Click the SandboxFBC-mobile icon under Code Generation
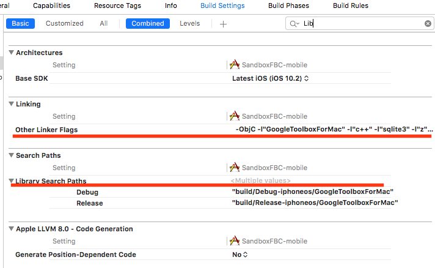 [235, 241]
